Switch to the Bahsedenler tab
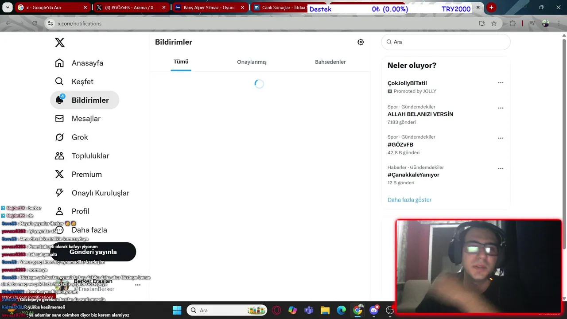 (x=330, y=62)
